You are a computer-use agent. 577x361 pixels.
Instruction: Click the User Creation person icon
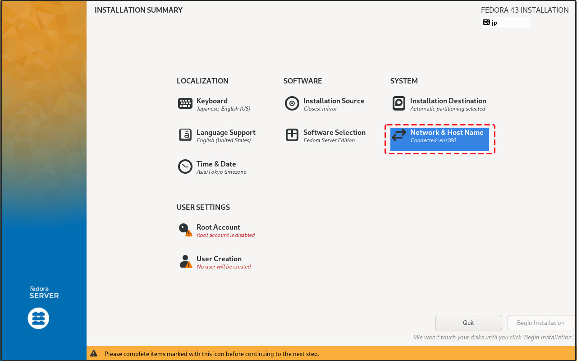185,262
